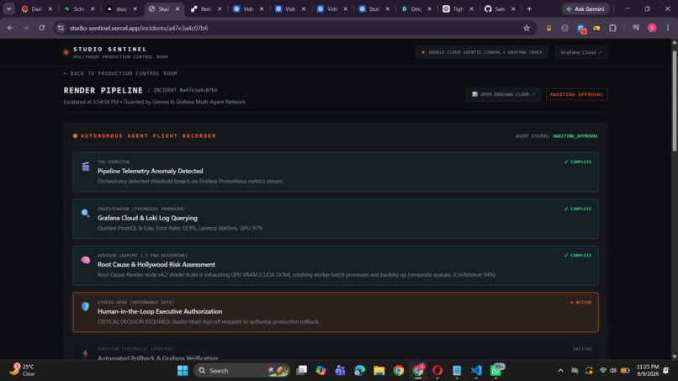Switch to the Tigh tab
This screenshot has height=381, width=678.
pos(458,8)
